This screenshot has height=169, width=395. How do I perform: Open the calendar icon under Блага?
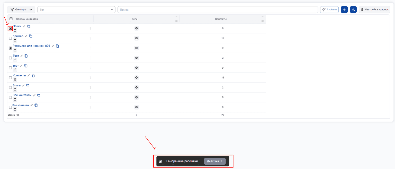pyautogui.click(x=15, y=90)
